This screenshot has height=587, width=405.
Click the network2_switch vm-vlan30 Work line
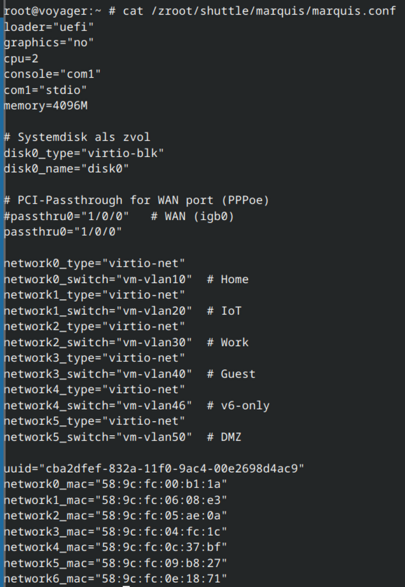tap(126, 342)
